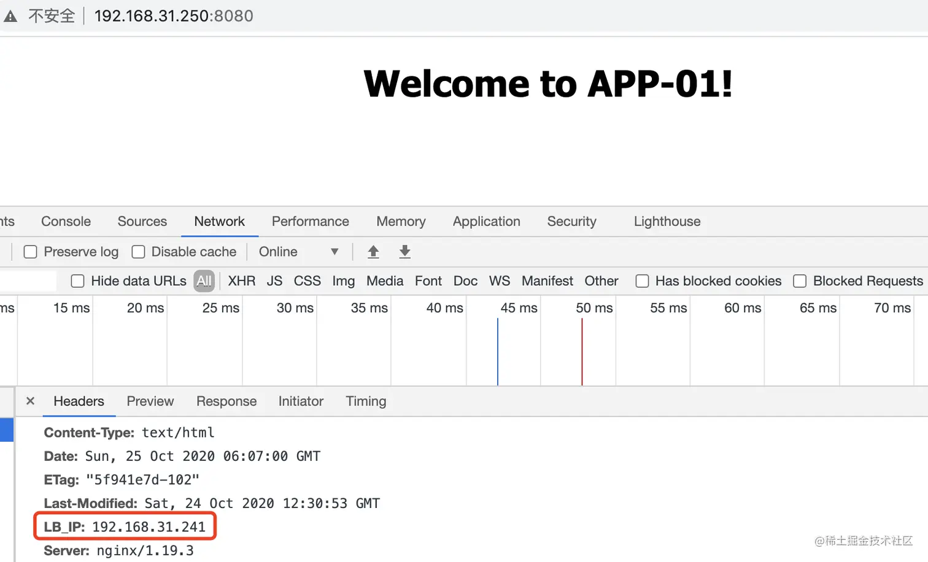Filter requests by Manifest

pos(547,281)
